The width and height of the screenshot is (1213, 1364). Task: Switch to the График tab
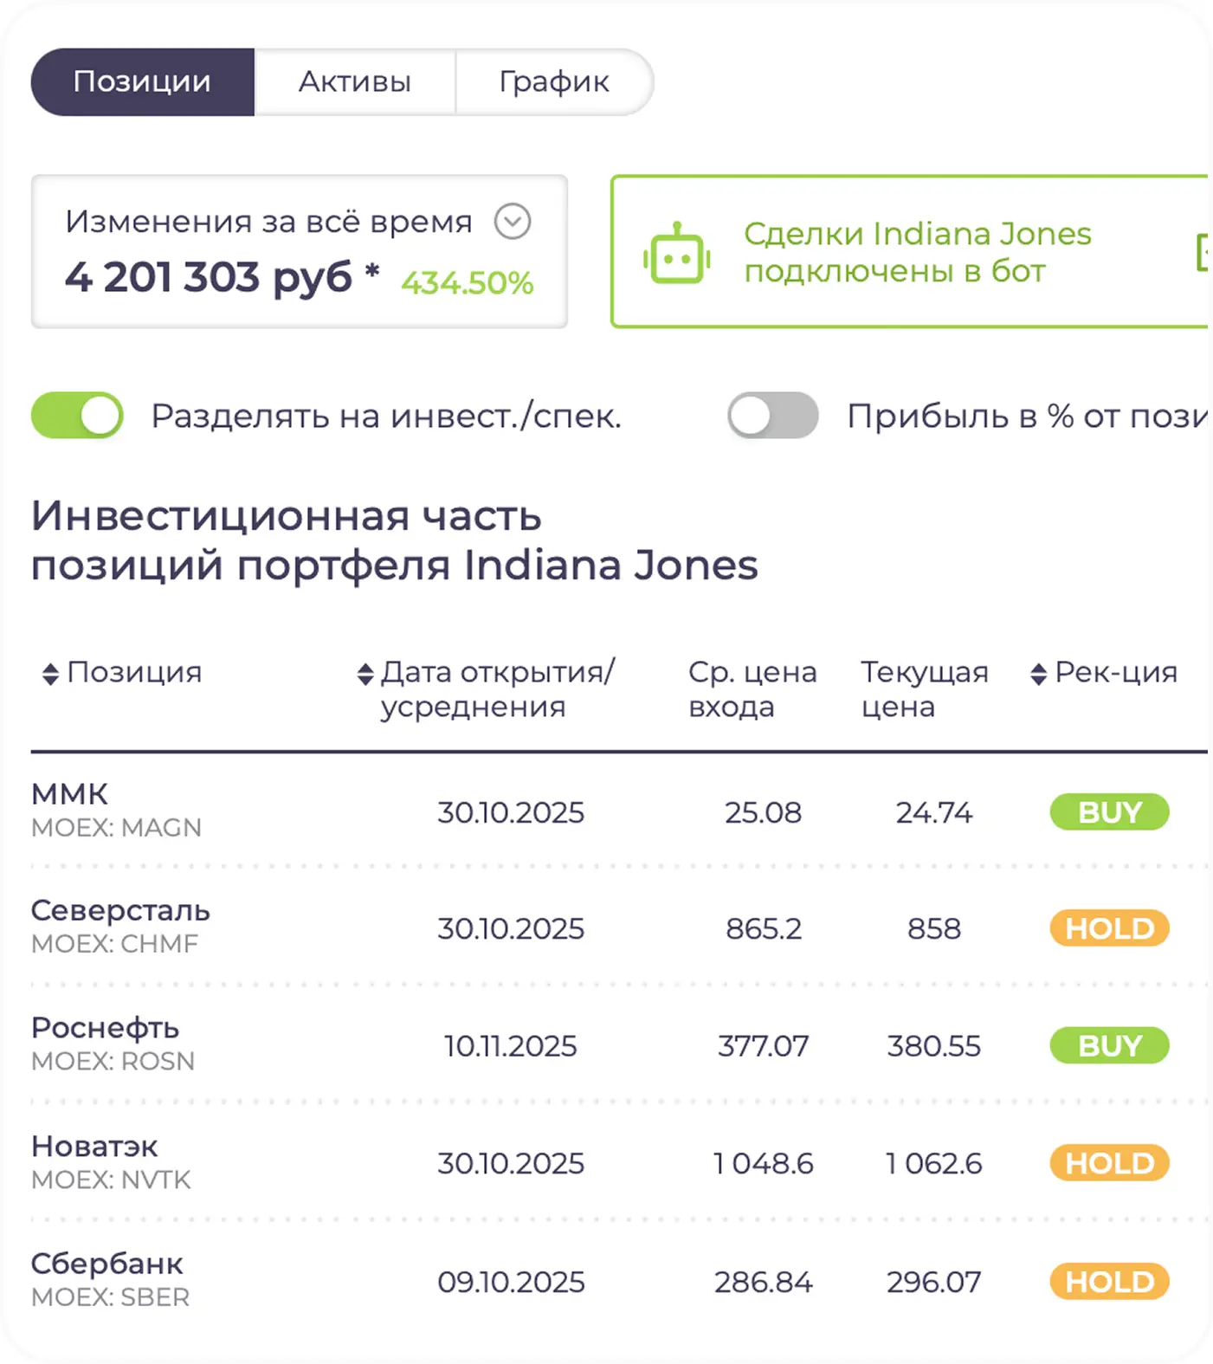[x=553, y=82]
